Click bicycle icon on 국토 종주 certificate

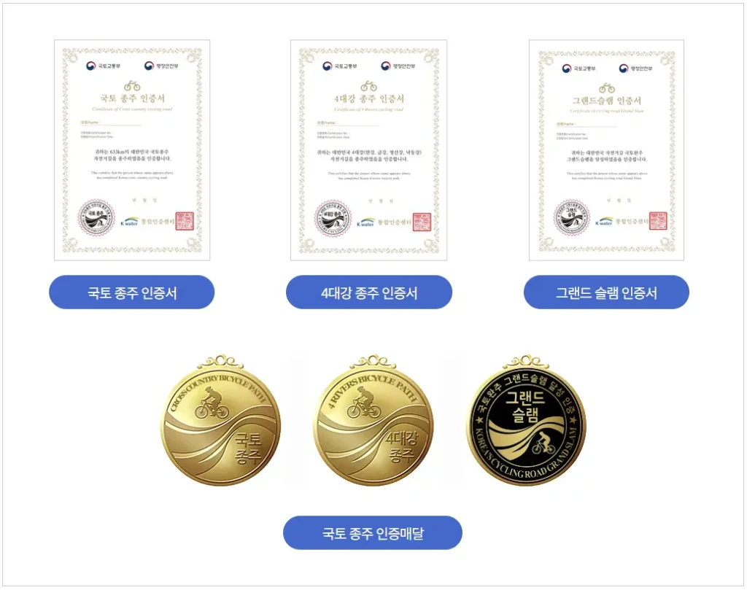(132, 86)
